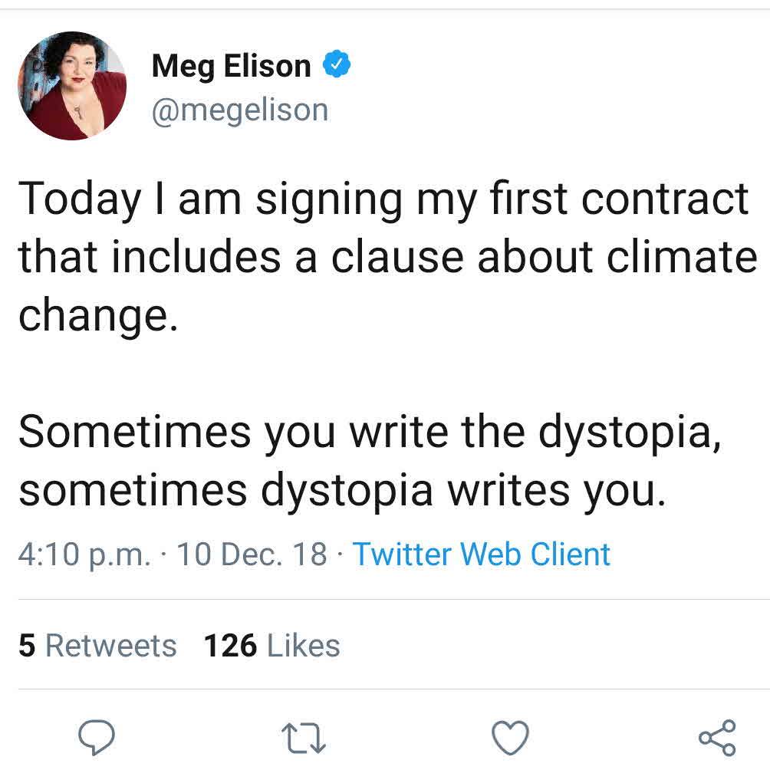Screen dimensions: 770x770
Task: Click the line "Today I am signing my first contract"
Action: [383, 199]
